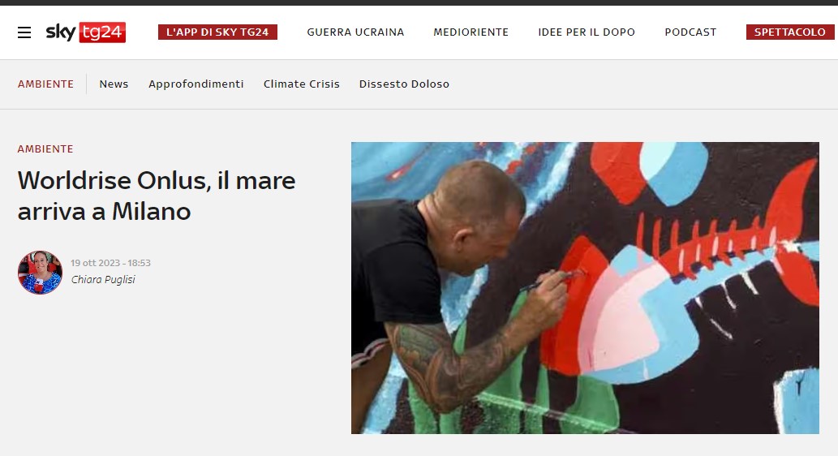The height and width of the screenshot is (456, 838).
Task: Click the red Spettacolo button
Action: [790, 32]
